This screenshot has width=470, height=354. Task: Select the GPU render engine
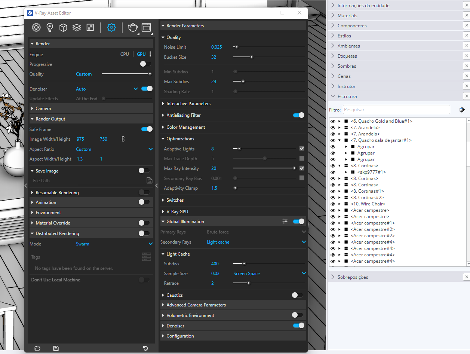[x=141, y=54]
